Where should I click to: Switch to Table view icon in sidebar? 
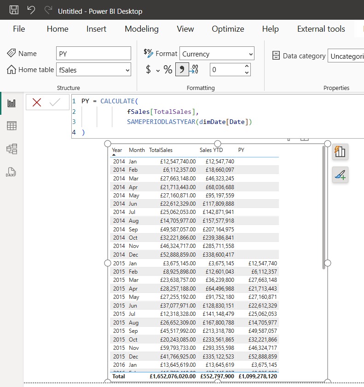12,126
